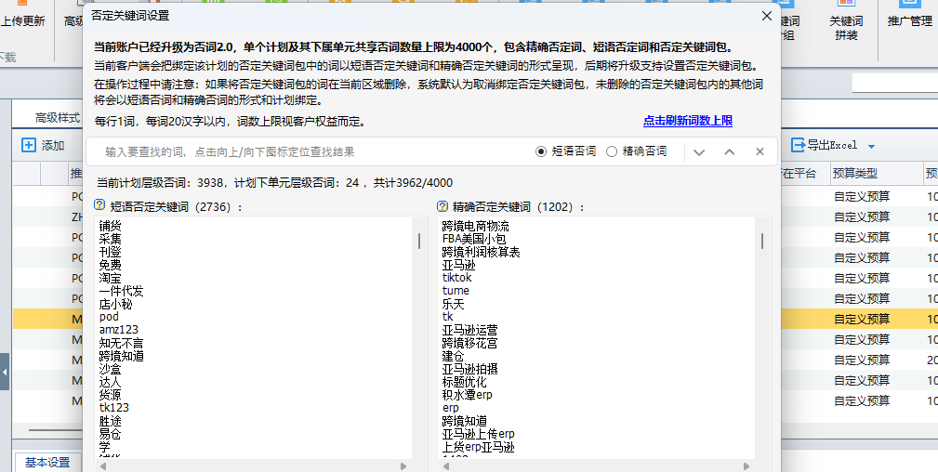
Task: Switch to the 基本设置 tab
Action: 47,463
